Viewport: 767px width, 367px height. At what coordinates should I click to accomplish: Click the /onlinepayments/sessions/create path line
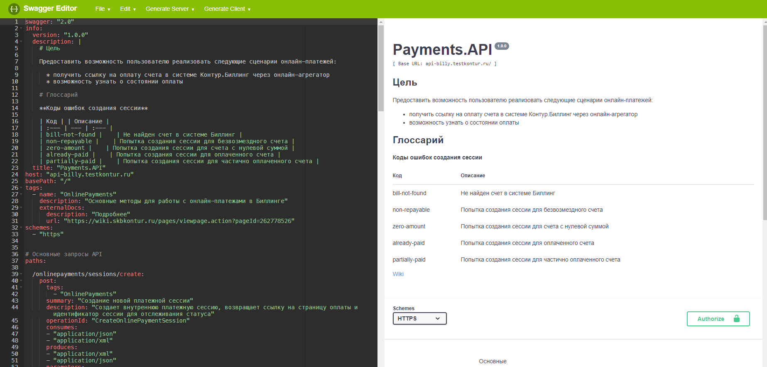[88, 274]
